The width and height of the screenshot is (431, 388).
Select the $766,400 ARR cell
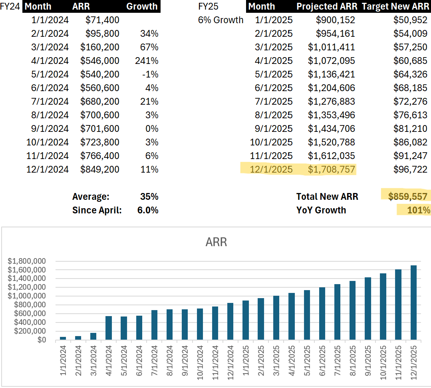[x=100, y=156]
